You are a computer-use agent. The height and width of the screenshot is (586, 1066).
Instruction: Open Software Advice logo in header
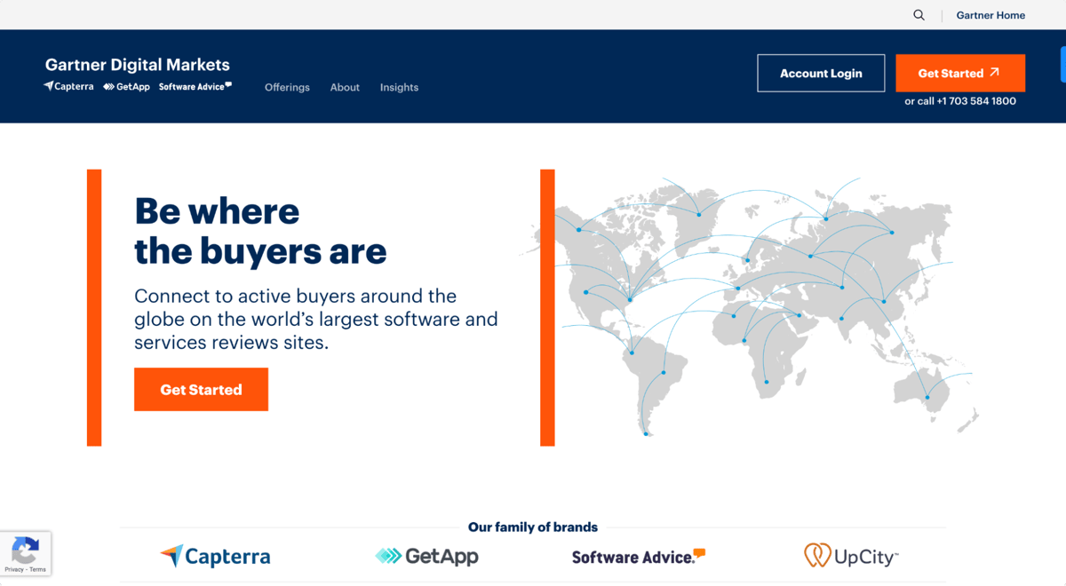(x=195, y=87)
